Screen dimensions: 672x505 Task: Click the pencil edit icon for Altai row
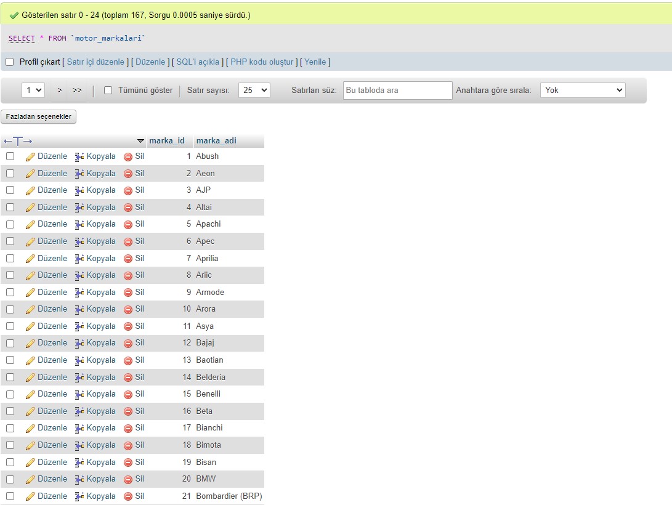tap(30, 208)
